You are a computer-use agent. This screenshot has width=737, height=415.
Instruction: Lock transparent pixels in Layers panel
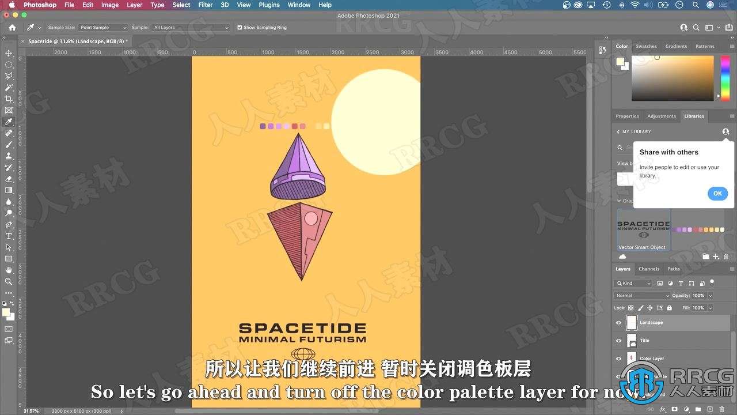(x=630, y=308)
